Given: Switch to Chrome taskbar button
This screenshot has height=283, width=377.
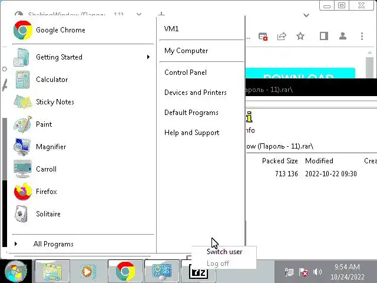Looking at the screenshot, I should tap(125, 271).
